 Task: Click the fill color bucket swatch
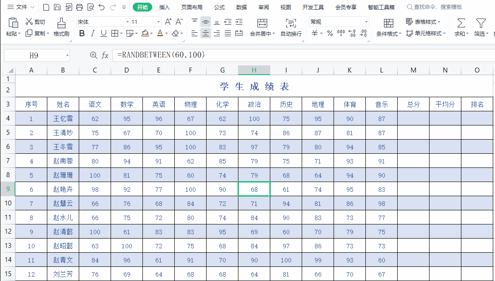(145, 33)
